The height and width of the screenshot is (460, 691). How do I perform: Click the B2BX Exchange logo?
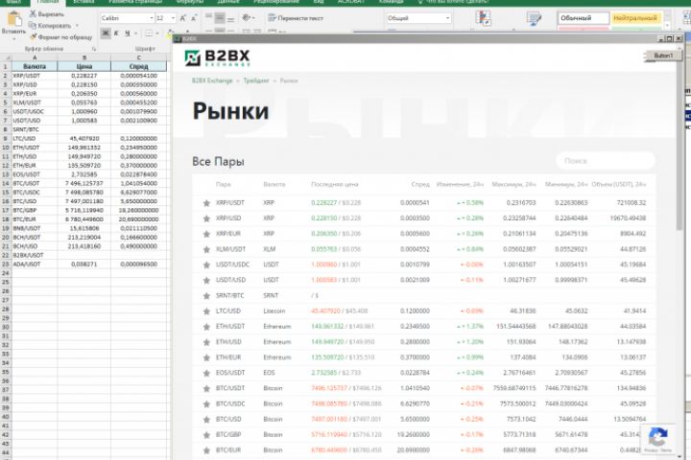point(218,57)
